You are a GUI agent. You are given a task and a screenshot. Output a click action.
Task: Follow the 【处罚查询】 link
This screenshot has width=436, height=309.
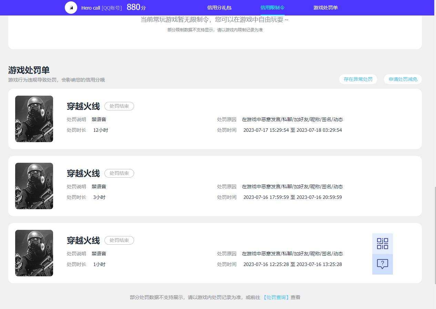pyautogui.click(x=276, y=297)
